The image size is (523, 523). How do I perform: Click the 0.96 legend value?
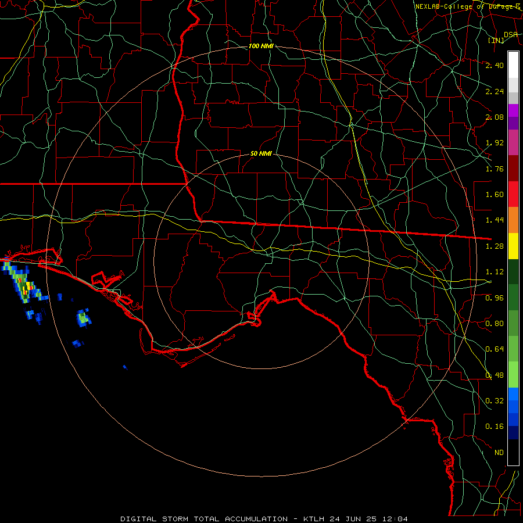point(495,298)
